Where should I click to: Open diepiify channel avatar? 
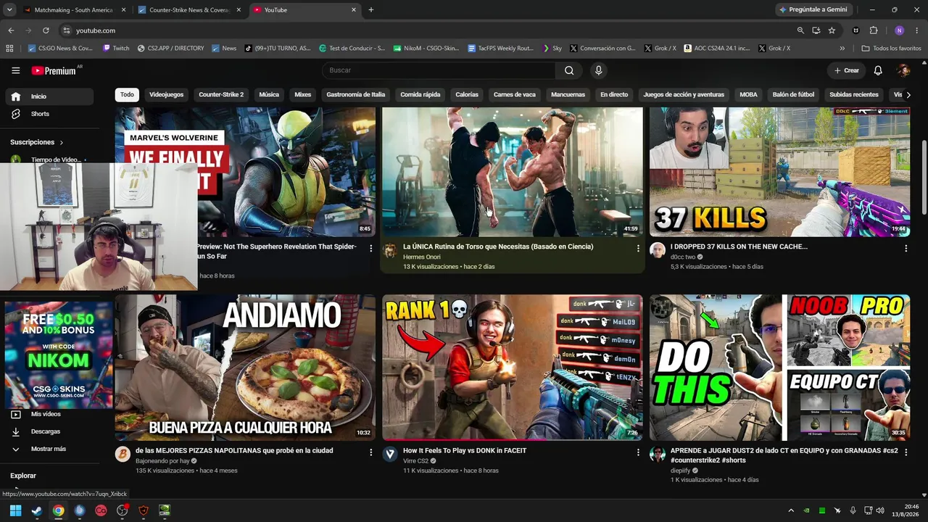pyautogui.click(x=658, y=455)
